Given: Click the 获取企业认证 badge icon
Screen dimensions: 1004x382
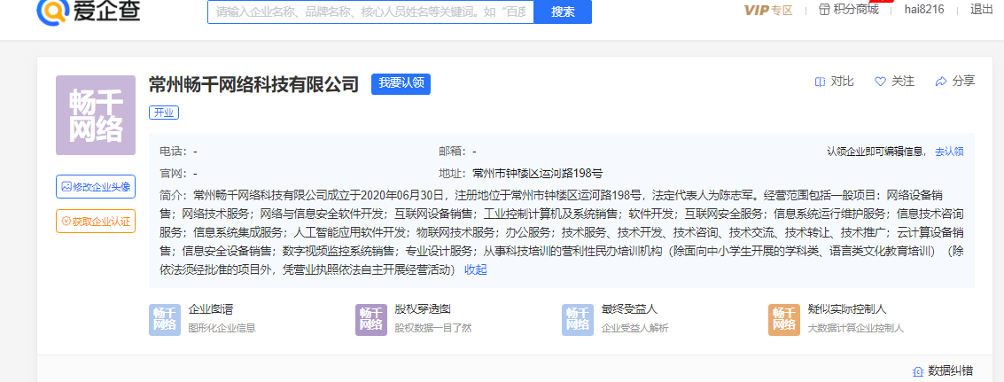Looking at the screenshot, I should point(66,221).
